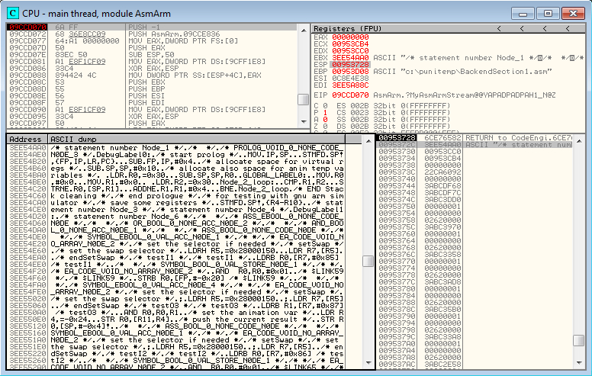Select dump row at address 3EE551E0

[176, 346]
